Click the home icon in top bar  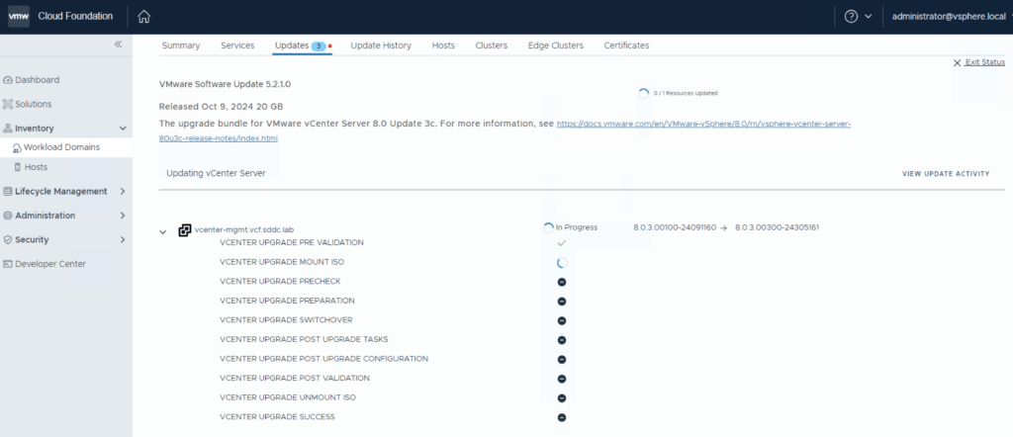(x=143, y=17)
